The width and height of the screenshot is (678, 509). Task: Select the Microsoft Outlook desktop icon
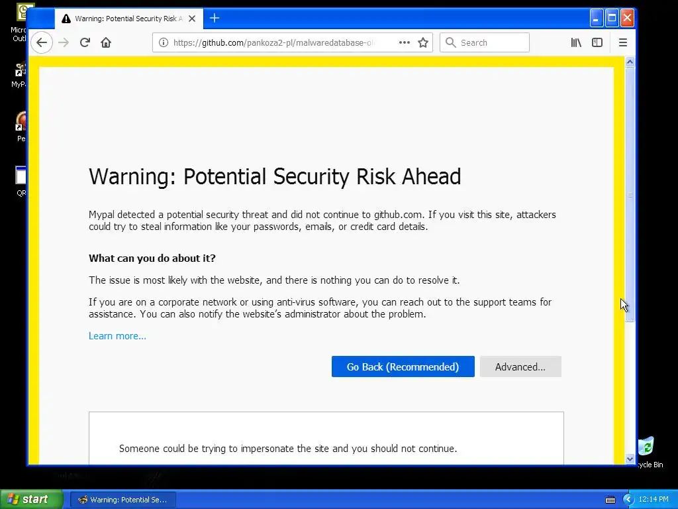click(19, 23)
